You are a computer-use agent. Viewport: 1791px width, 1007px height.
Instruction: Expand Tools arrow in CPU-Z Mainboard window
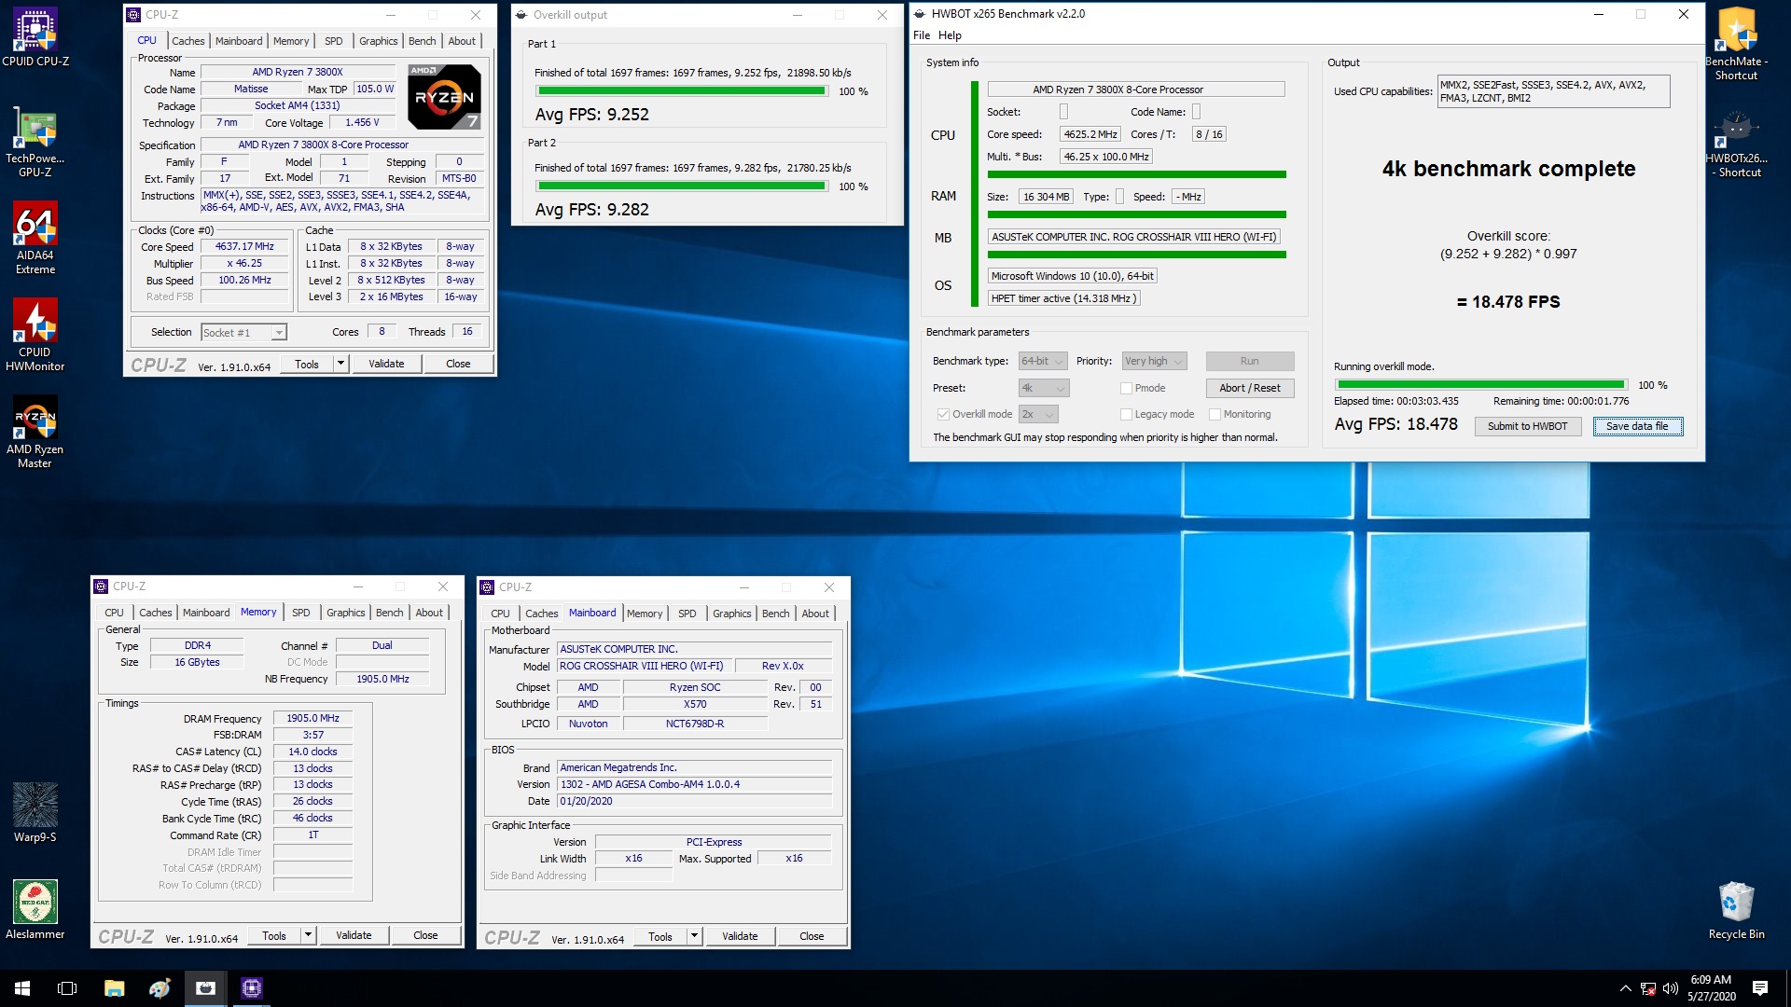click(694, 936)
